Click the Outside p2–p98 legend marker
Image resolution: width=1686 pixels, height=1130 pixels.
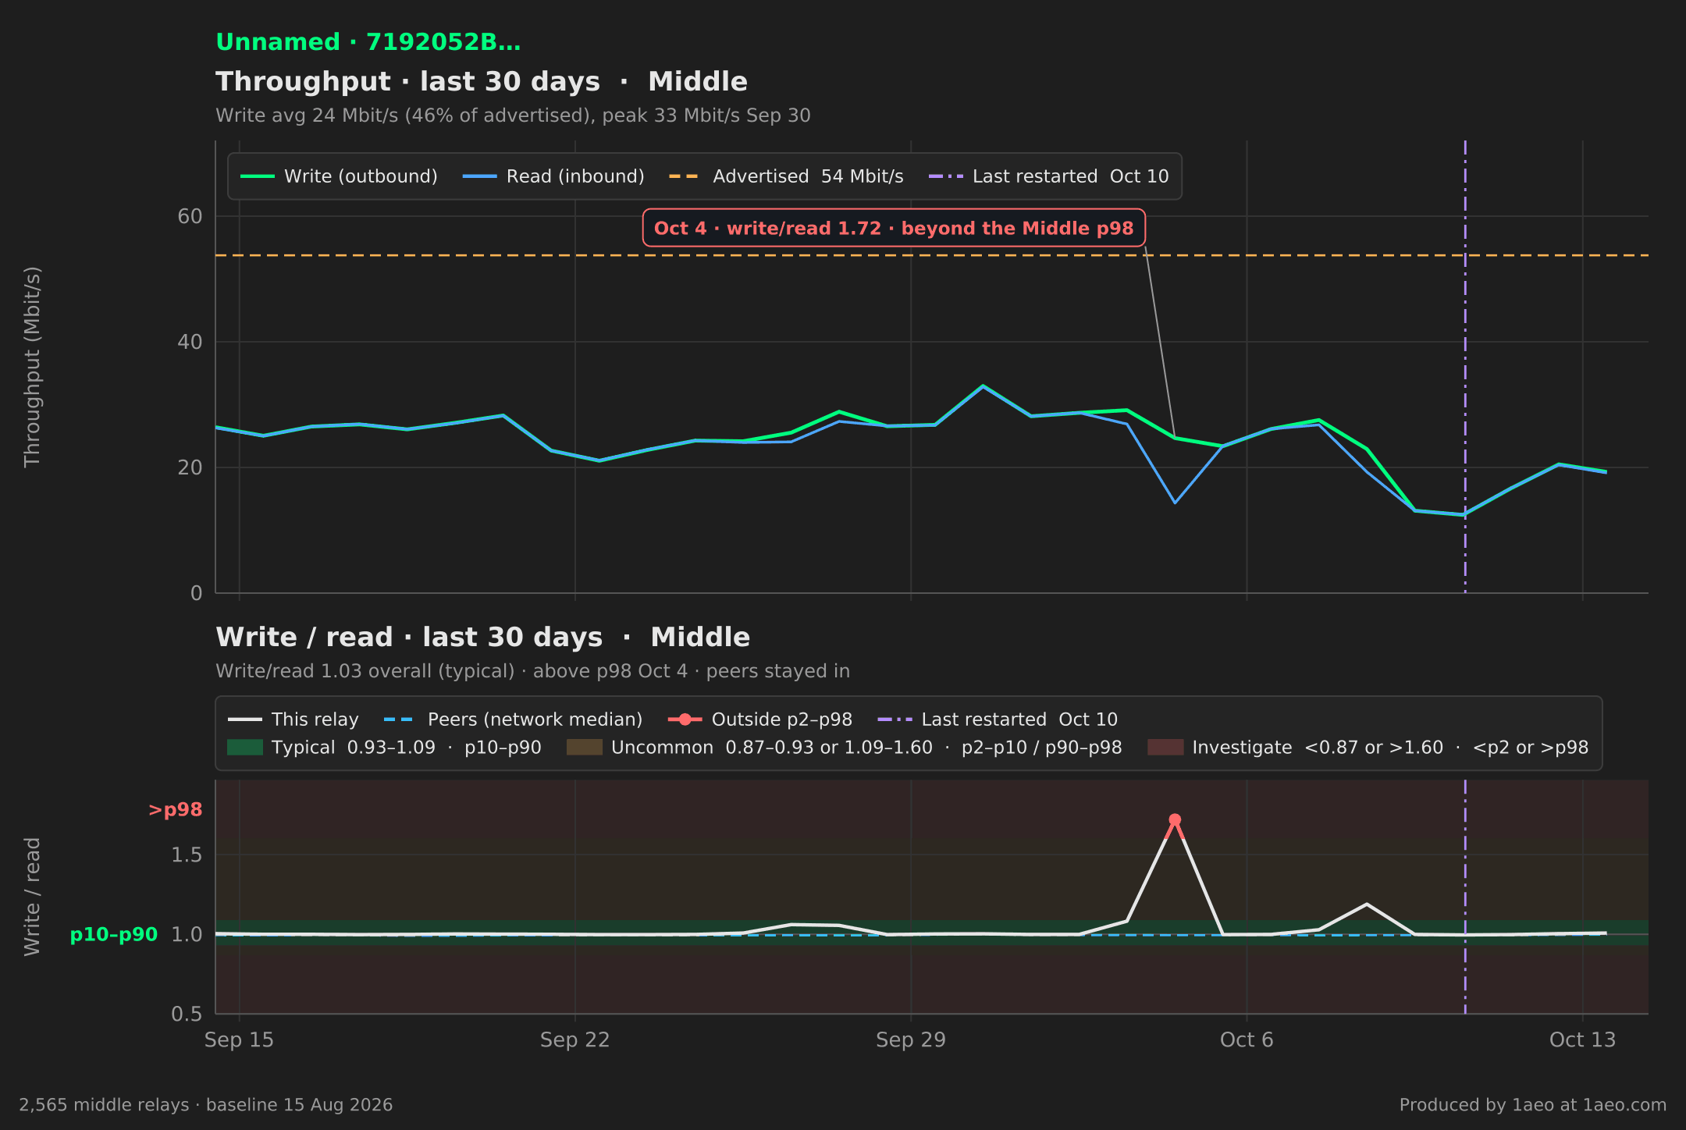click(685, 720)
